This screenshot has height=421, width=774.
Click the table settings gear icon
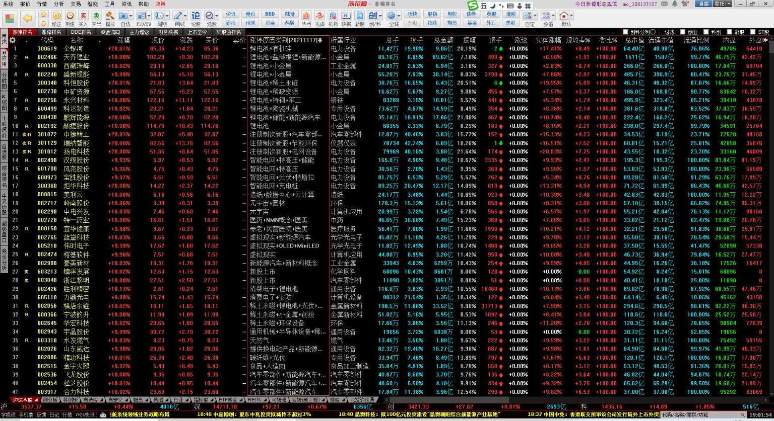pyautogui.click(x=13, y=40)
